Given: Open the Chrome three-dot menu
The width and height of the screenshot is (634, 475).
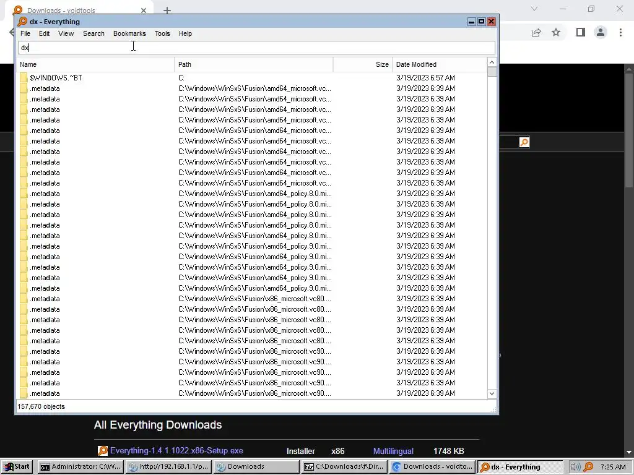Looking at the screenshot, I should pos(620,32).
